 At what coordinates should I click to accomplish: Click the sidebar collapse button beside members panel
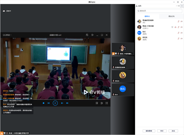(x=182, y=6)
